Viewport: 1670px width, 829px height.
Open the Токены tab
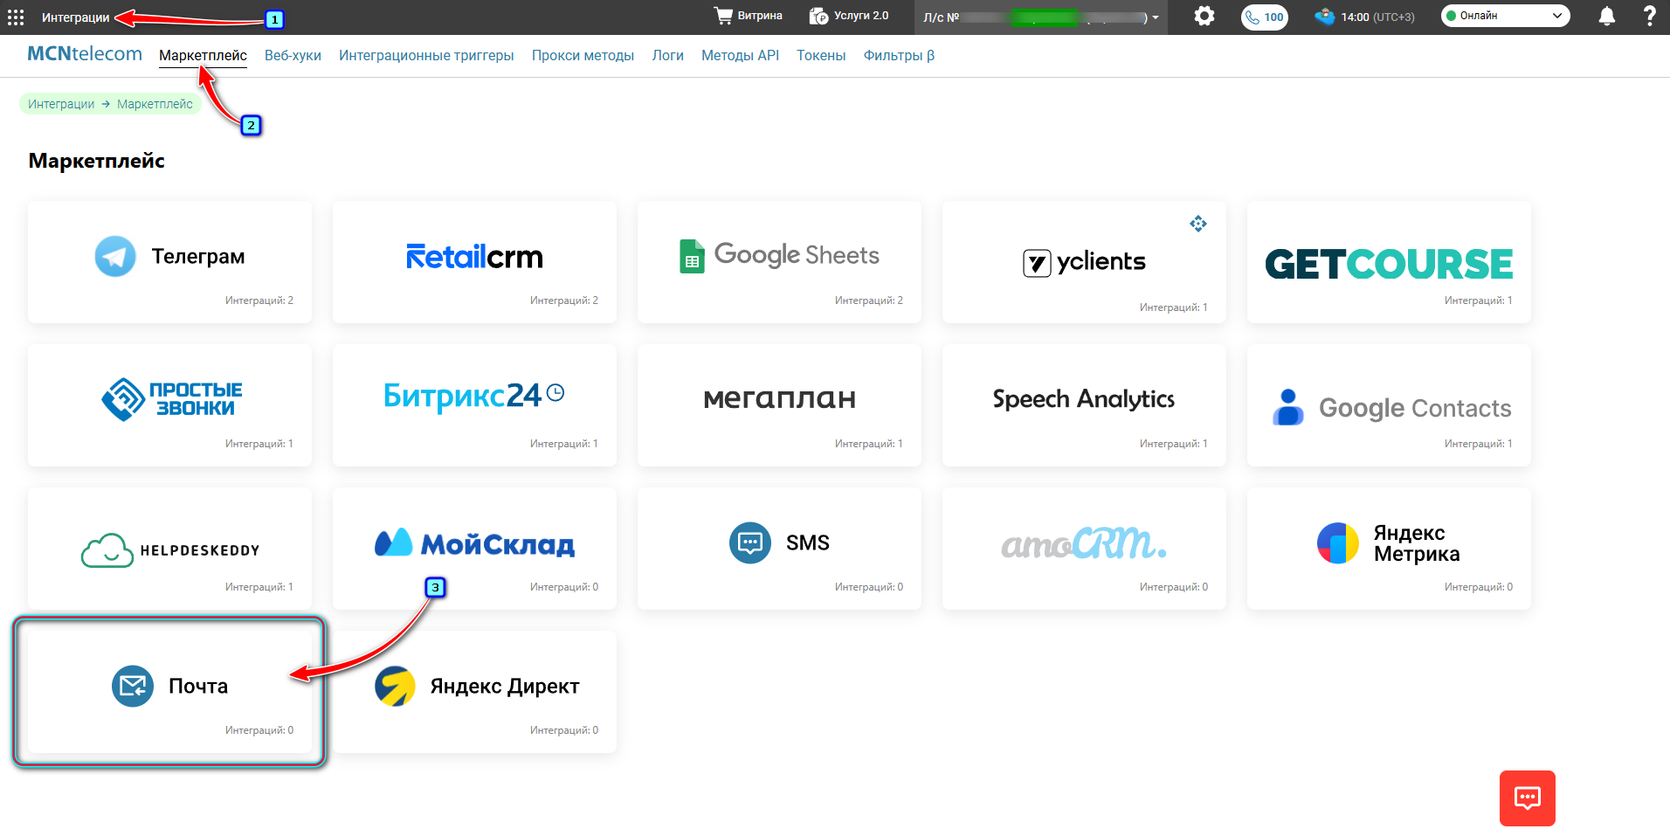click(x=821, y=55)
